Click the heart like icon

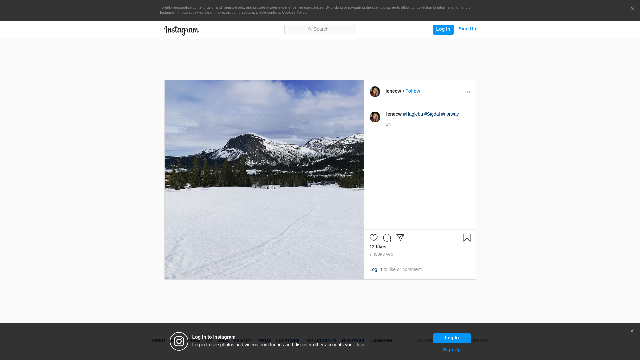tap(373, 238)
